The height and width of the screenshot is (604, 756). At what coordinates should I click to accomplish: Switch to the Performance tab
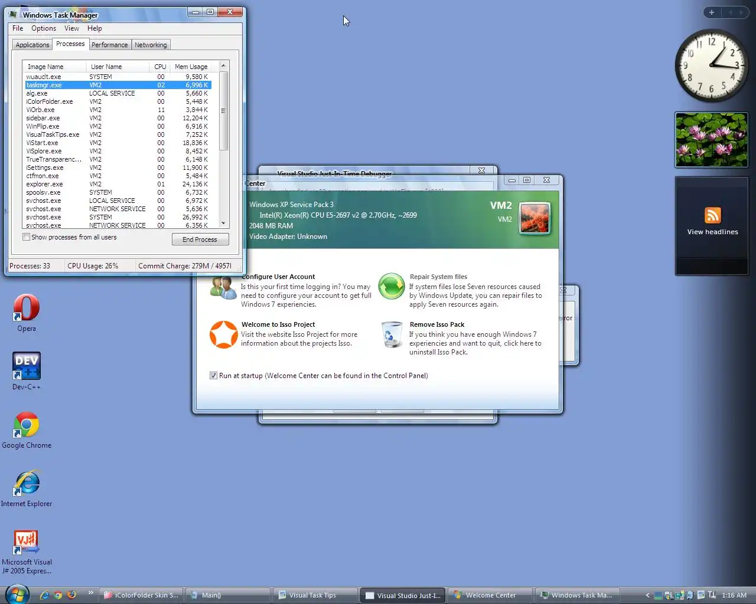(109, 45)
